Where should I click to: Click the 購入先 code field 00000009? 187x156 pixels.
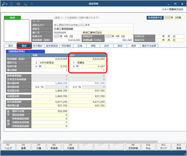coord(67,33)
